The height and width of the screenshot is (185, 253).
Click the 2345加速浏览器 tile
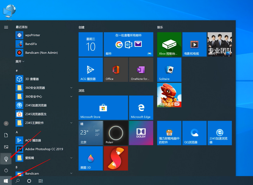(220, 133)
